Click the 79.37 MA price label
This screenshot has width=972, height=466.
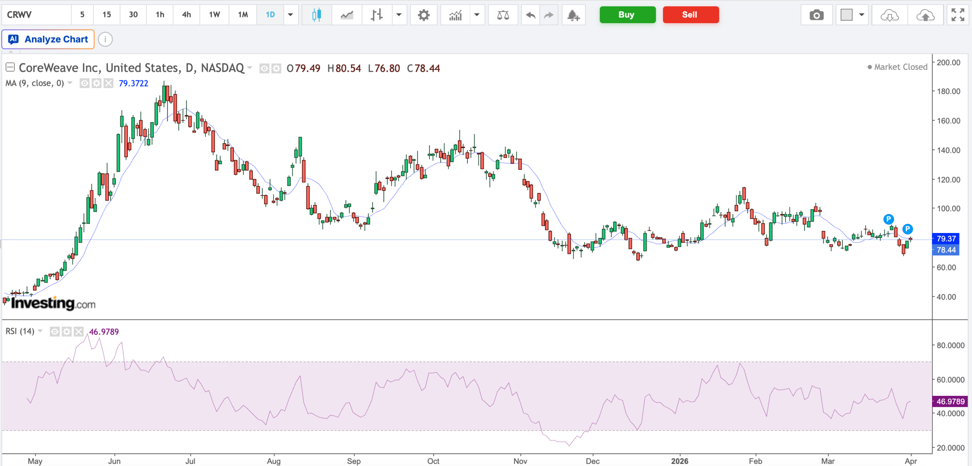946,239
